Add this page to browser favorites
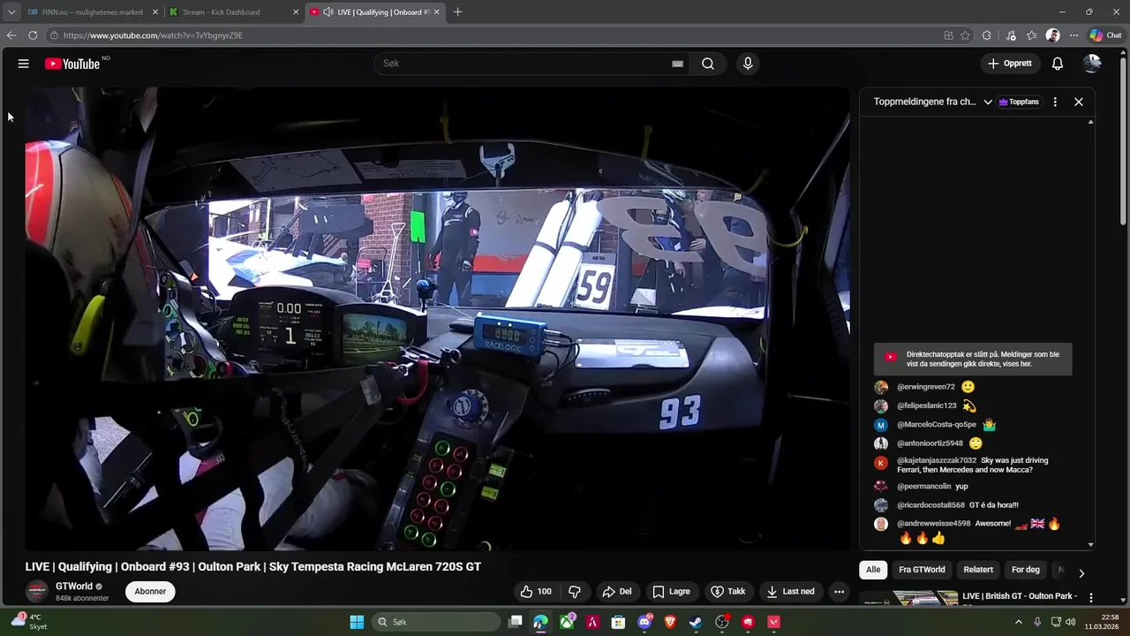The height and width of the screenshot is (636, 1130). (x=966, y=35)
